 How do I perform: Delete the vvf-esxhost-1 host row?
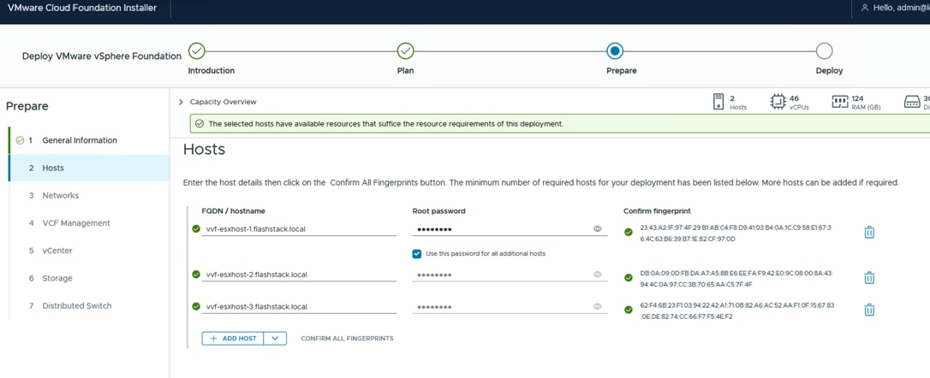tap(869, 233)
